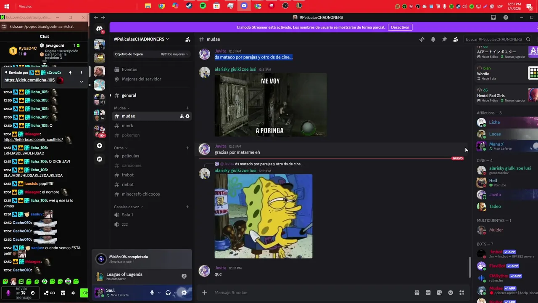This screenshot has height=303, width=538.
Task: Toggle member list icon in header
Action: (456, 39)
